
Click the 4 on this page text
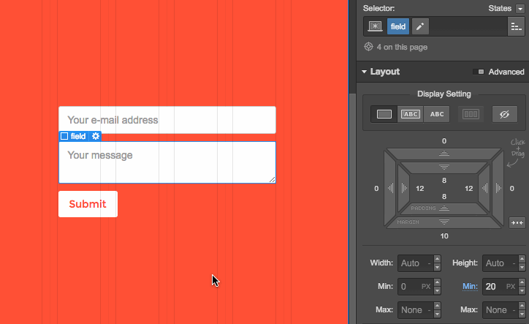(402, 47)
